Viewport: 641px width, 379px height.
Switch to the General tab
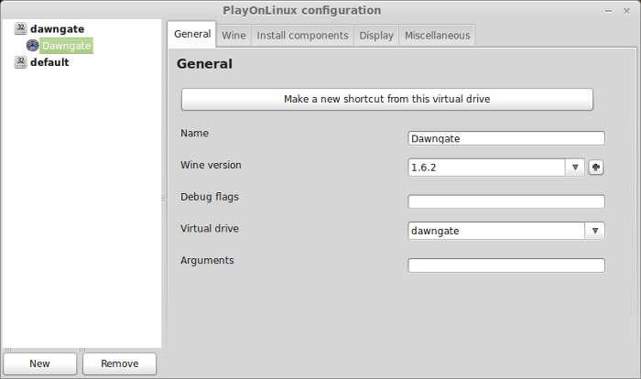pos(192,34)
